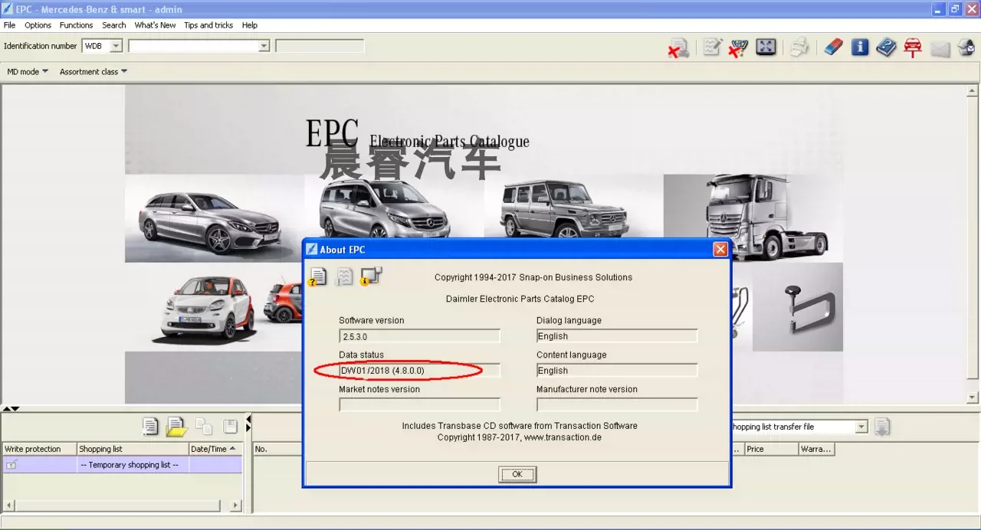Toggle lower panel with up-down splitter arrows

[11, 409]
